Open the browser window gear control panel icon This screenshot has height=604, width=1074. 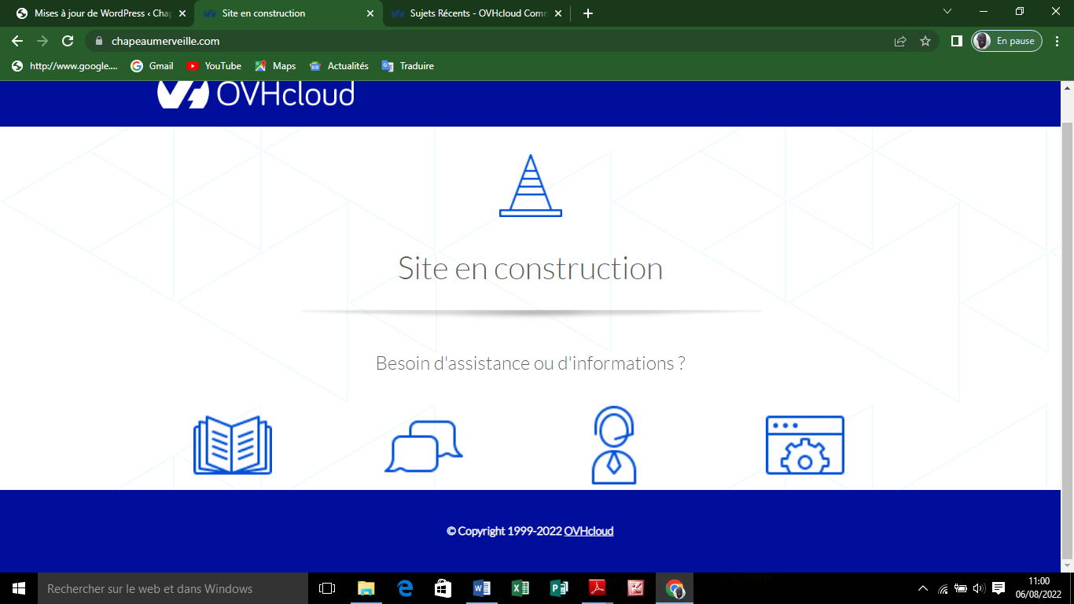(x=804, y=445)
